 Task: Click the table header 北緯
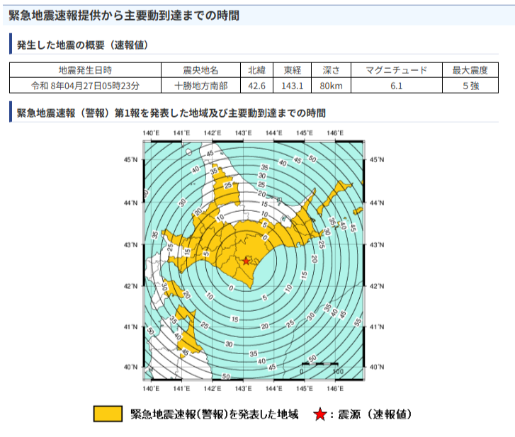(257, 70)
